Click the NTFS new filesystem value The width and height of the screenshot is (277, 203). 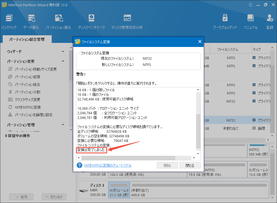(x=147, y=65)
